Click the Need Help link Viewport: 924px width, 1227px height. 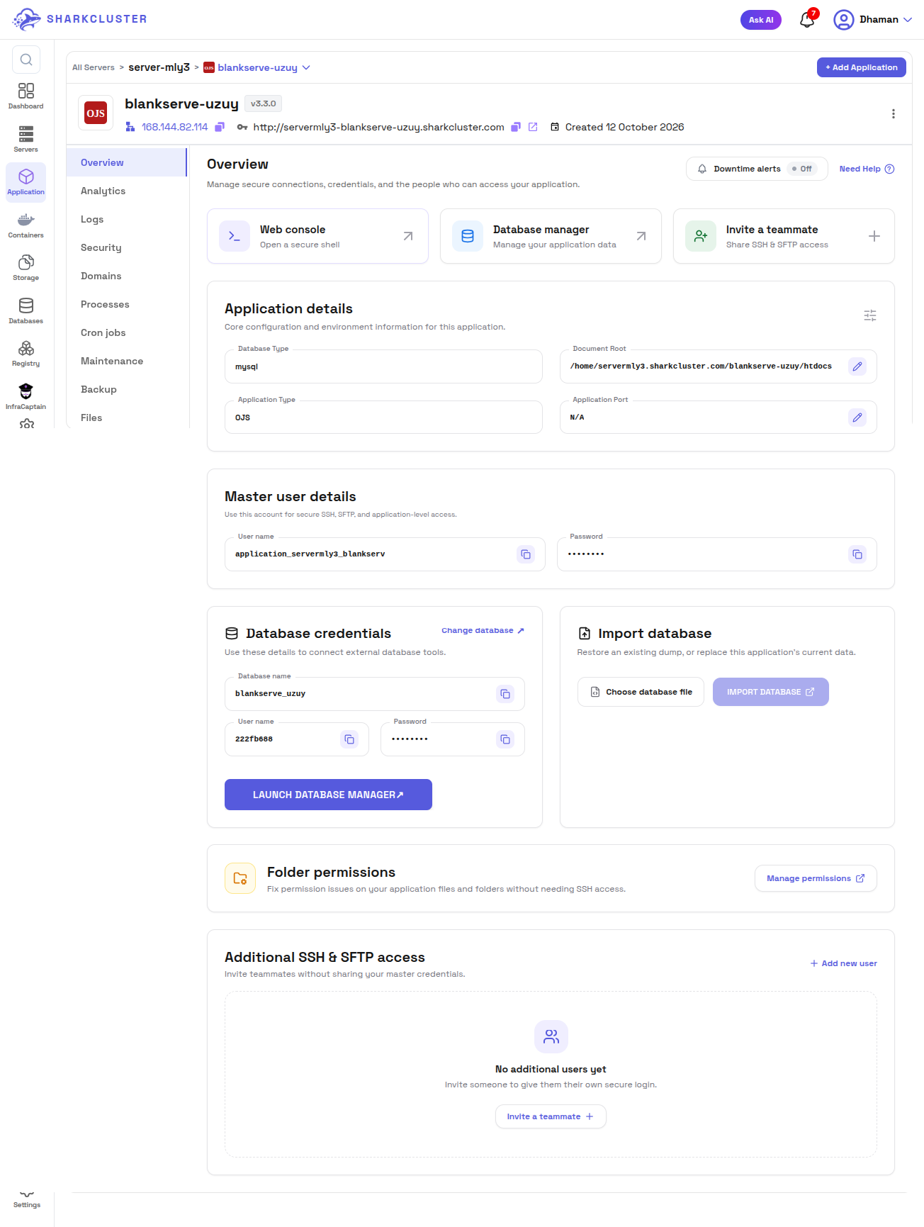click(x=867, y=169)
